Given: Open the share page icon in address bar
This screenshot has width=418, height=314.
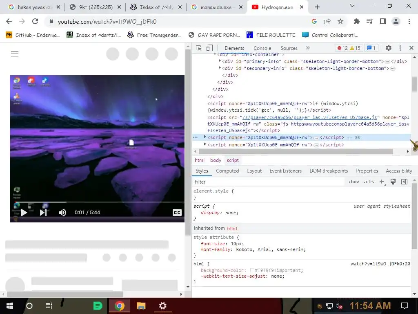Looking at the screenshot, I should pos(327,21).
